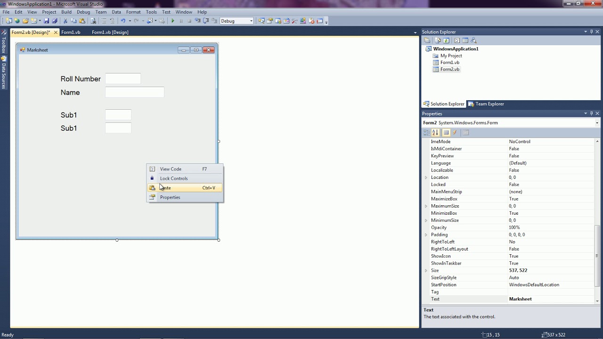Viewport: 603px width, 339px height.
Task: Click the Cut scissors icon
Action: [65, 21]
